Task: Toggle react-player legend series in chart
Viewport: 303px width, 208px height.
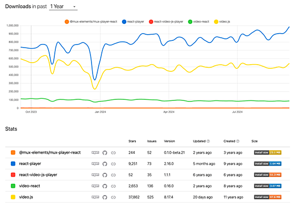Action: point(133,22)
